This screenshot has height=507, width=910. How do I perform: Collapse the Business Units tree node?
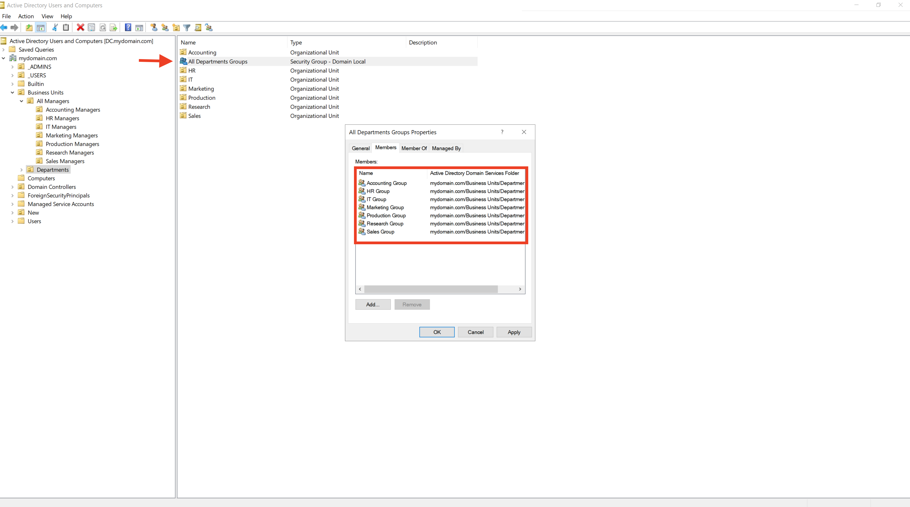point(12,93)
